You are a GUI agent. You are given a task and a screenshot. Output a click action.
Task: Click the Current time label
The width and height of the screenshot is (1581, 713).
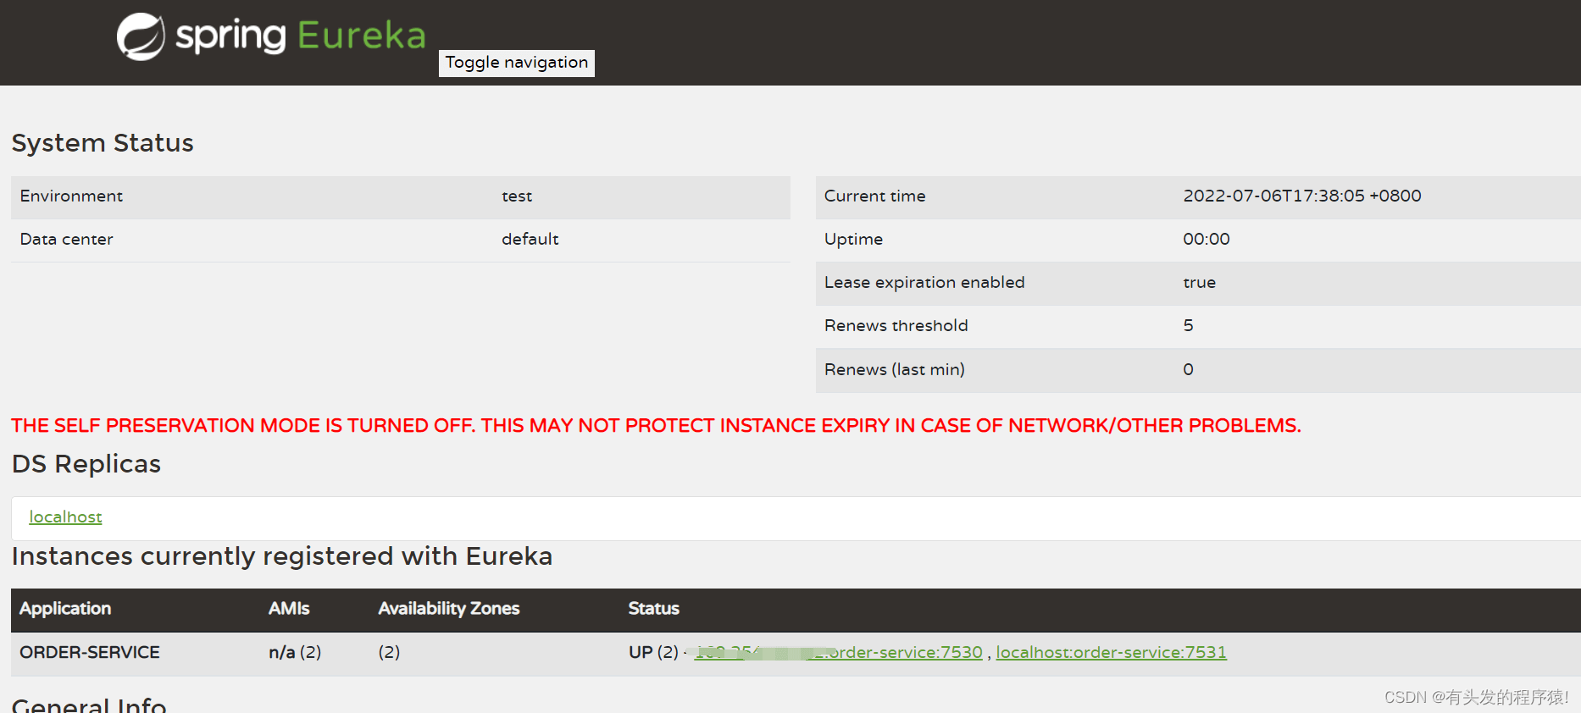coord(874,196)
